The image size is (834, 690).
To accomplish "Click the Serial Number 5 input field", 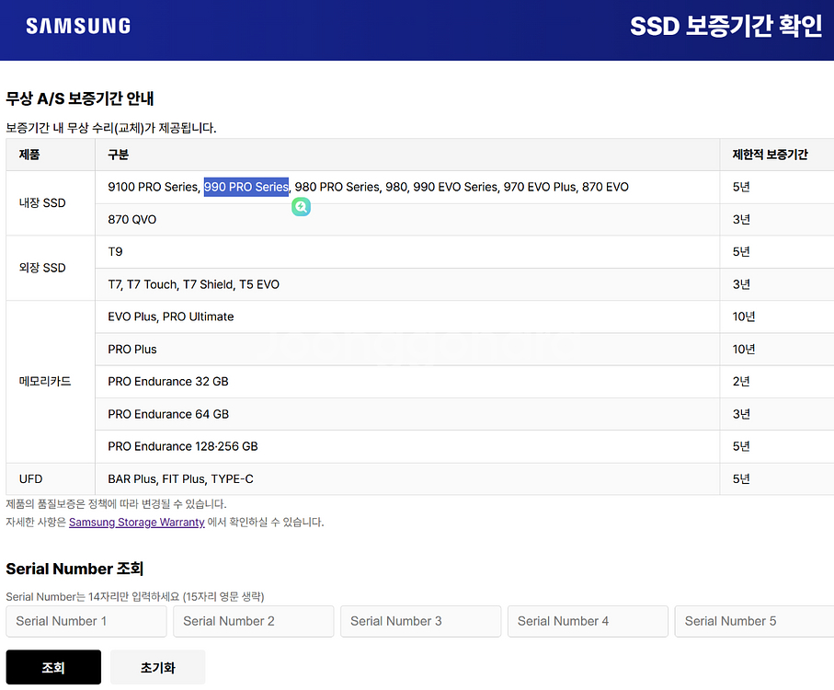I will click(754, 621).
